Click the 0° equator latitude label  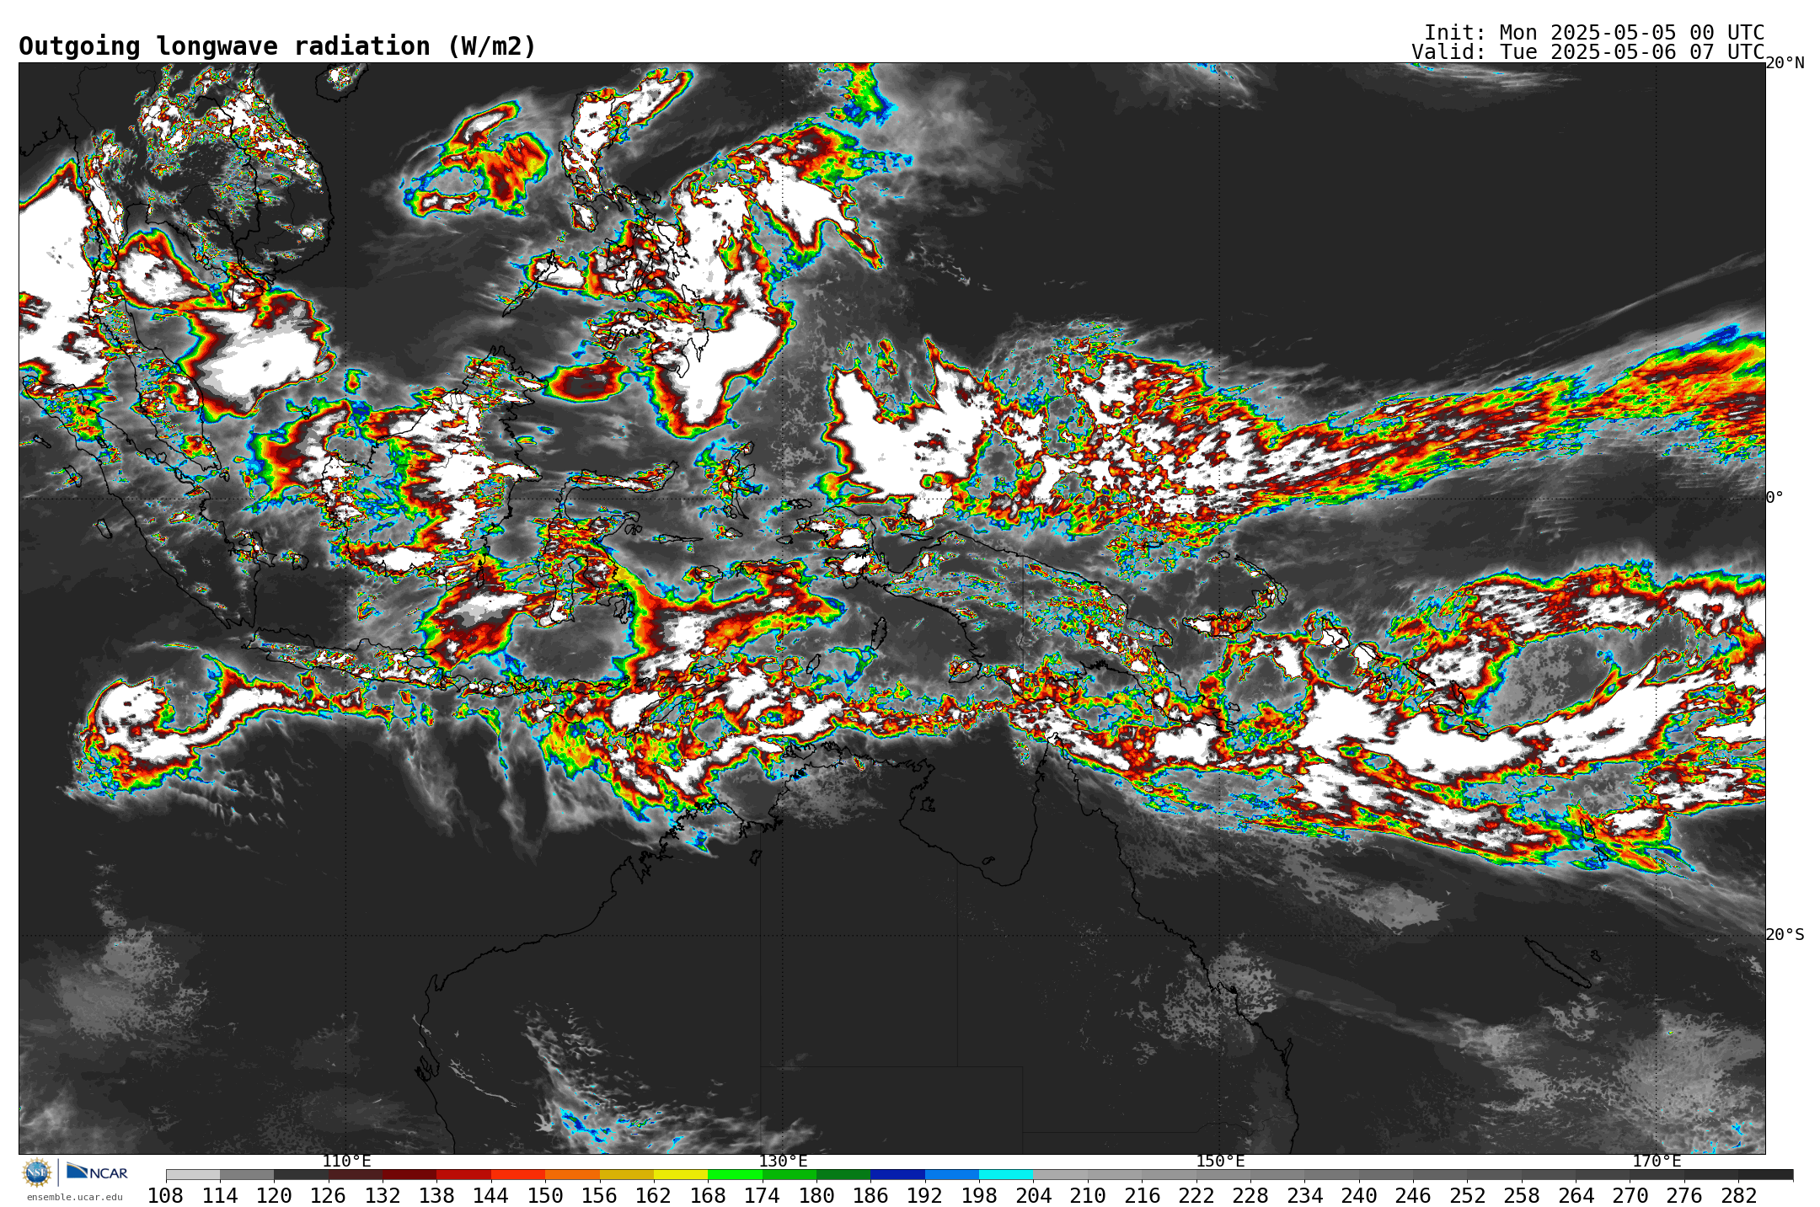pos(1774,498)
